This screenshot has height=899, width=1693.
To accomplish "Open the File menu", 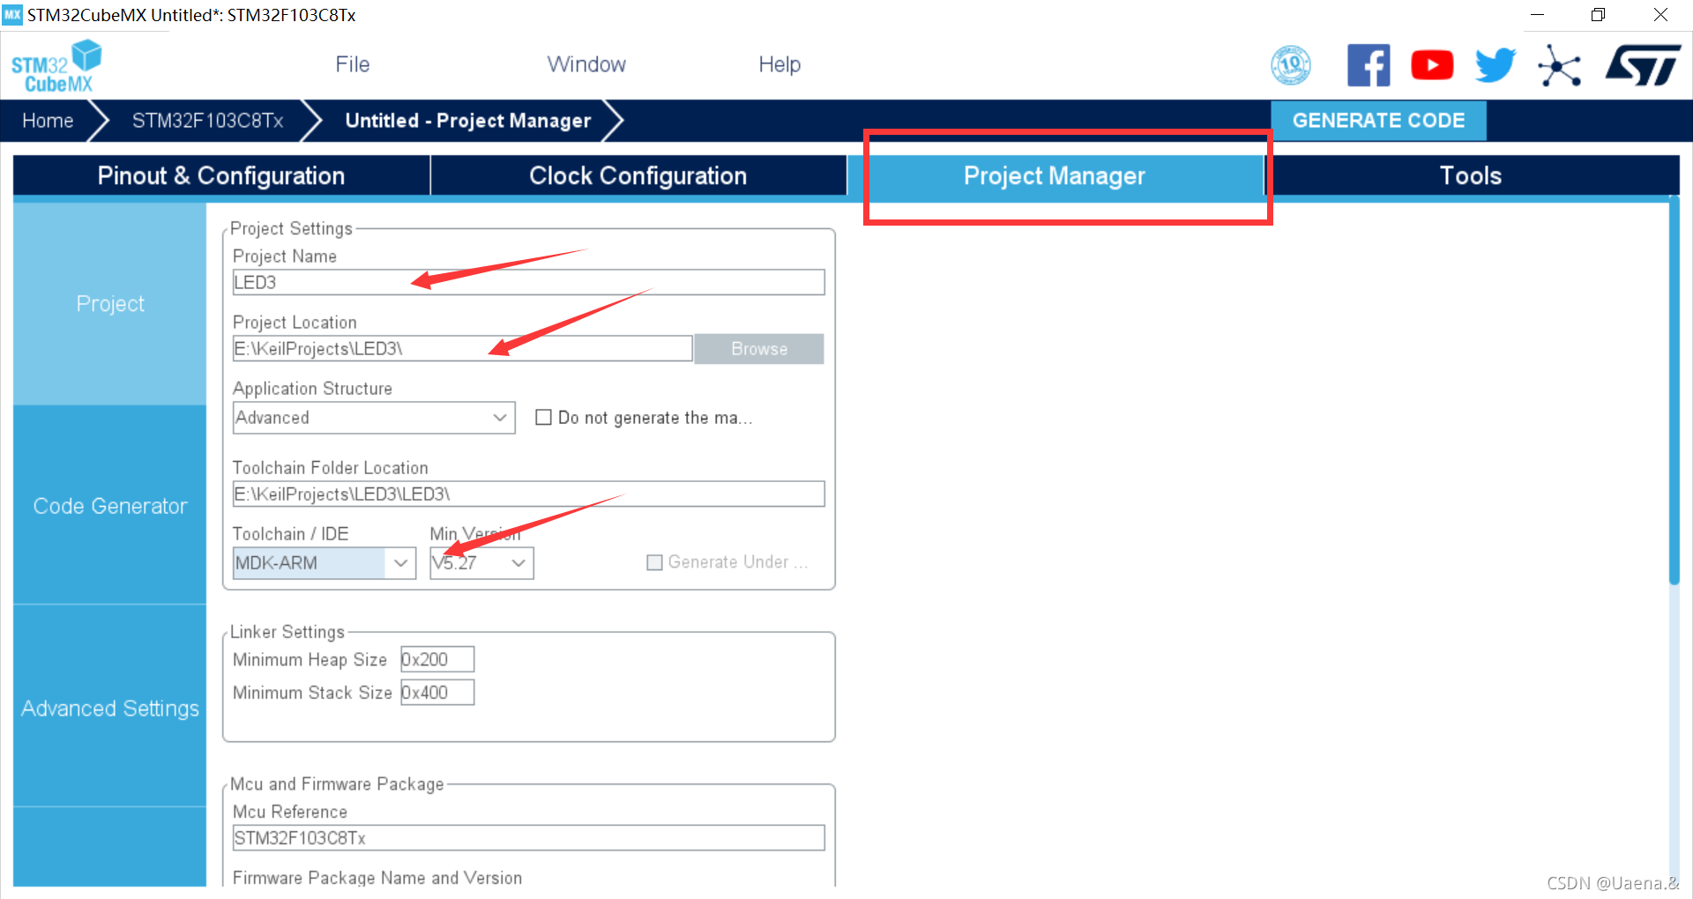I will [352, 64].
